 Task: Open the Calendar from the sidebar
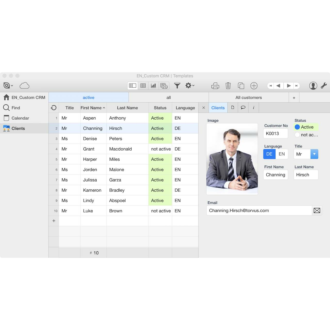(21, 118)
